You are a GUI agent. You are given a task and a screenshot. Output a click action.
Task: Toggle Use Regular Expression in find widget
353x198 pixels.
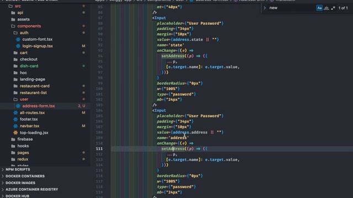click(x=333, y=8)
